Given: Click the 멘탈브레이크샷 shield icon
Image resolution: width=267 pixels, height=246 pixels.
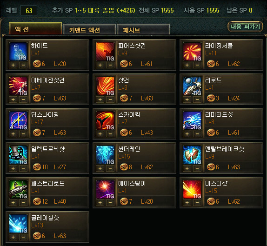Looking at the screenshot, I should pos(192,154).
